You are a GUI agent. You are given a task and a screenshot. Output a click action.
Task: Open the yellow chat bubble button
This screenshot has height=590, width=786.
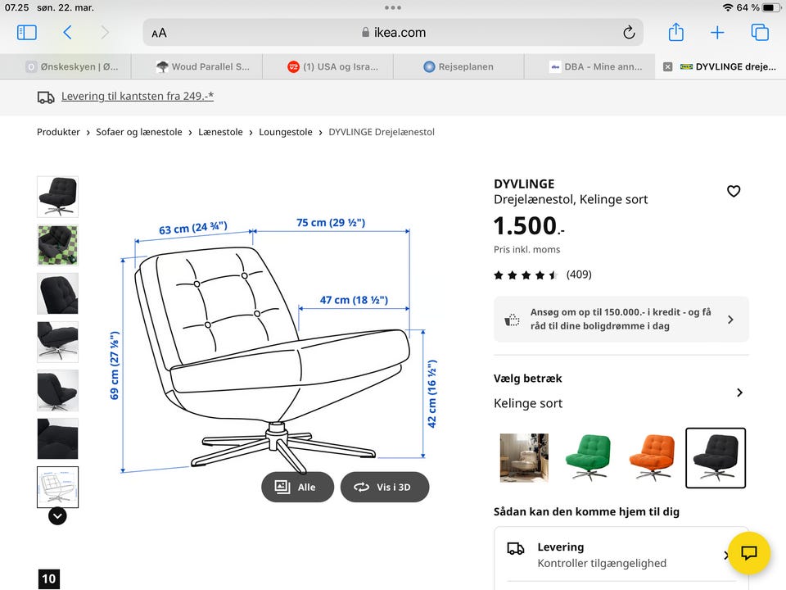(749, 551)
